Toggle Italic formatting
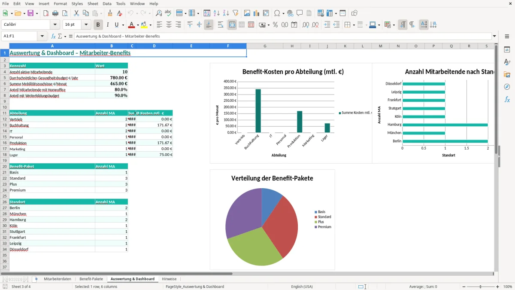This screenshot has height=290, width=515. (x=108, y=25)
